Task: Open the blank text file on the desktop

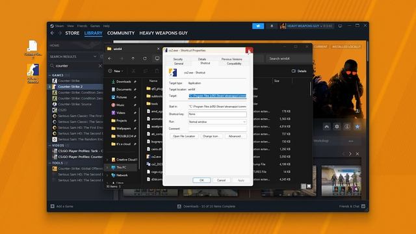Action: [x=33, y=49]
